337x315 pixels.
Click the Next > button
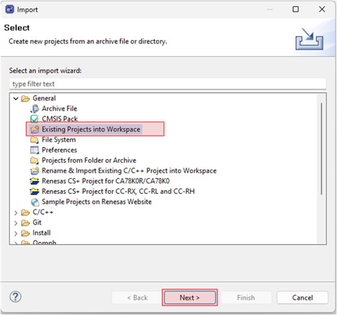tap(190, 297)
